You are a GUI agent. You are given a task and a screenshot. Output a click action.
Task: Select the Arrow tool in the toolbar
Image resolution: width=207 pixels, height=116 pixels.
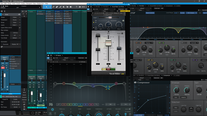pos(47,6)
